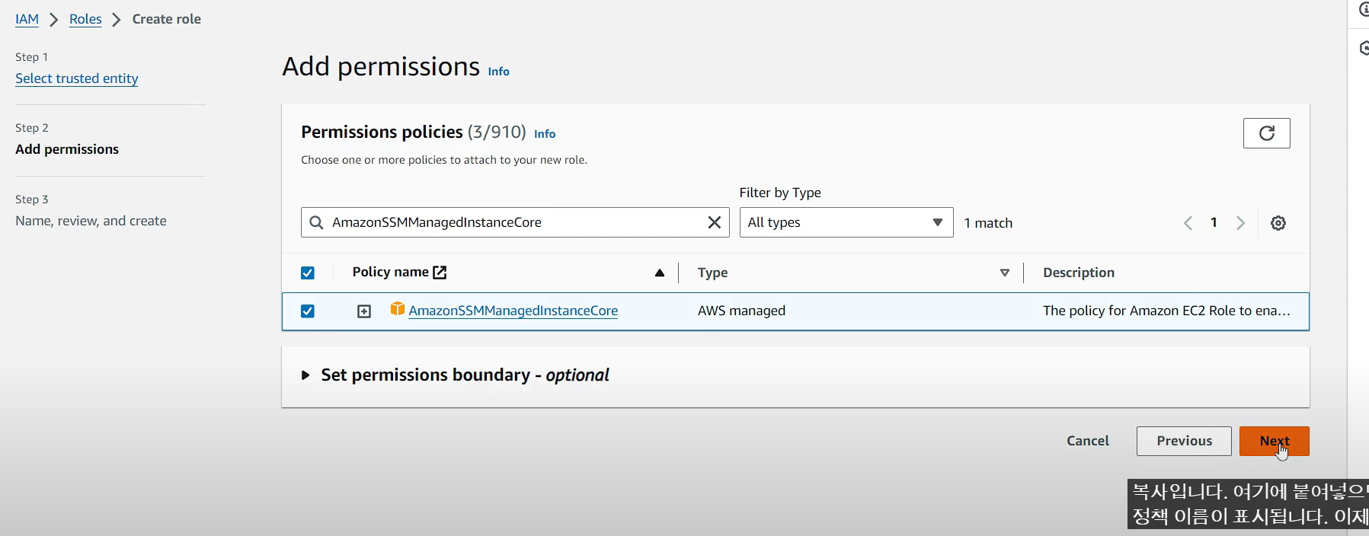The width and height of the screenshot is (1369, 536).
Task: Open Select trusted entity step
Action: point(77,78)
